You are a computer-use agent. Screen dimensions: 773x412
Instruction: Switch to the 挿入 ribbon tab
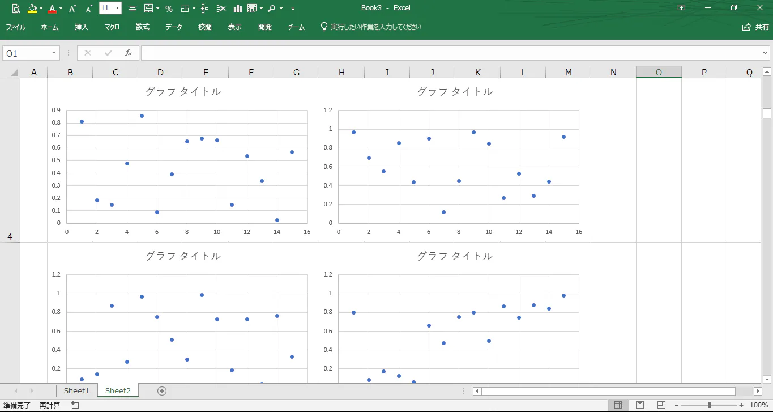click(82, 27)
